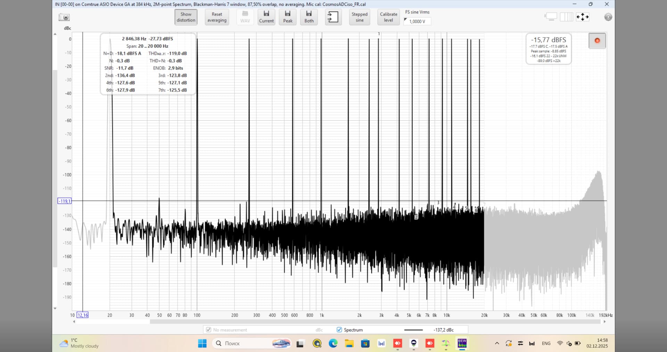The width and height of the screenshot is (667, 352).
Task: Save the Peak trace
Action: click(288, 17)
